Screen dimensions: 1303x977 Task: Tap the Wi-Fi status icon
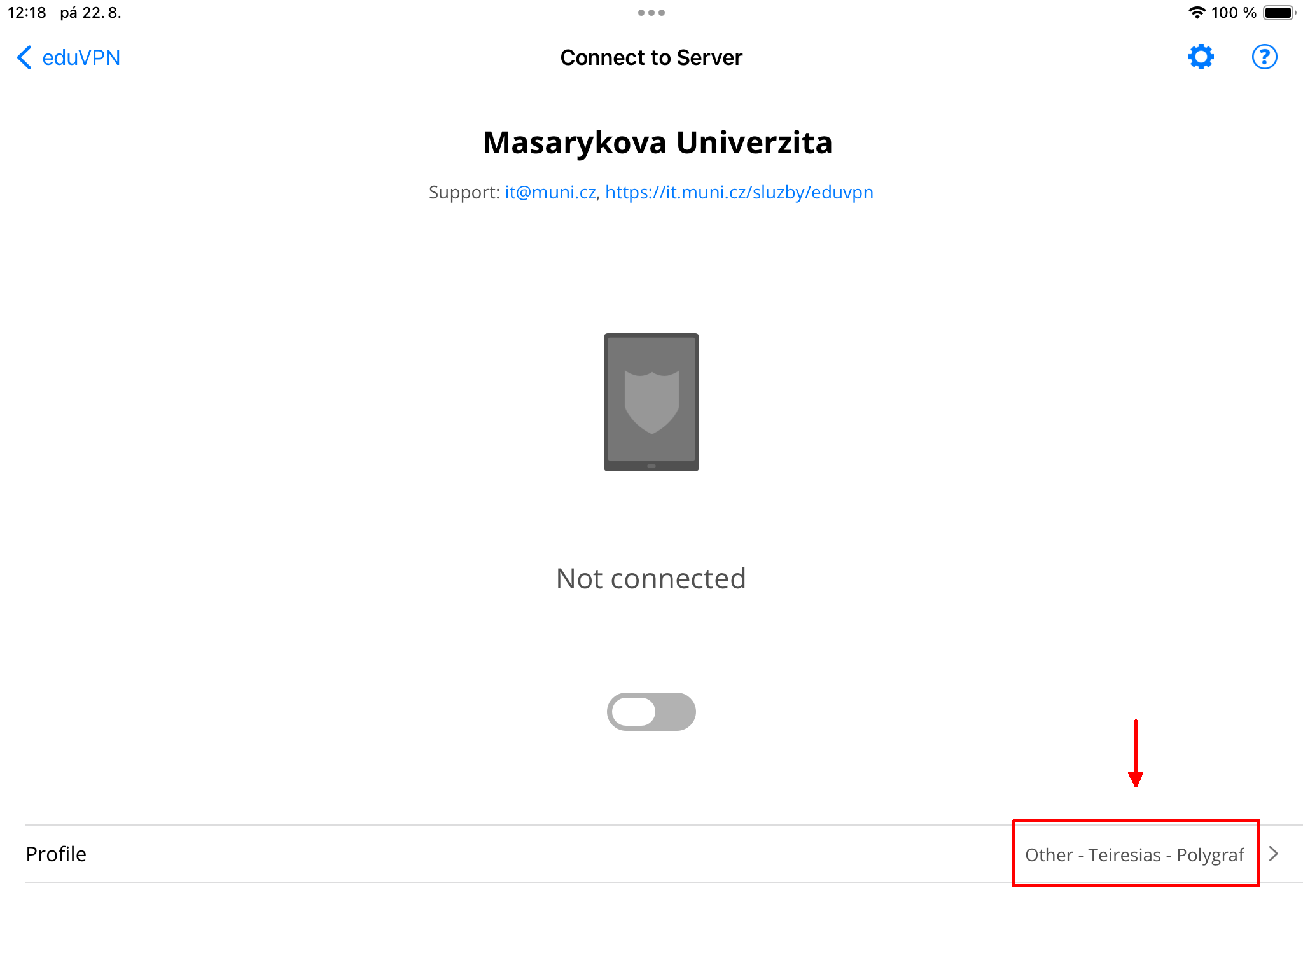1197,13
